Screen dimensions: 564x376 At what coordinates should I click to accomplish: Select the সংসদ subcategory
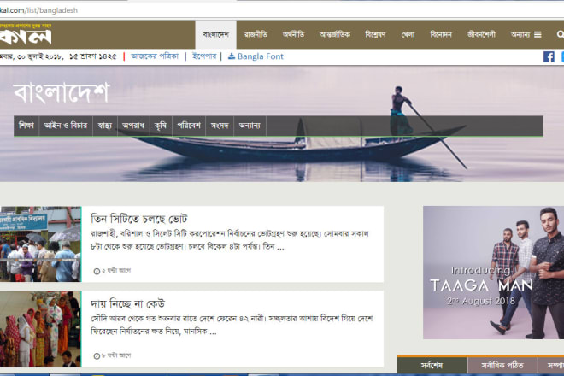[x=220, y=126]
